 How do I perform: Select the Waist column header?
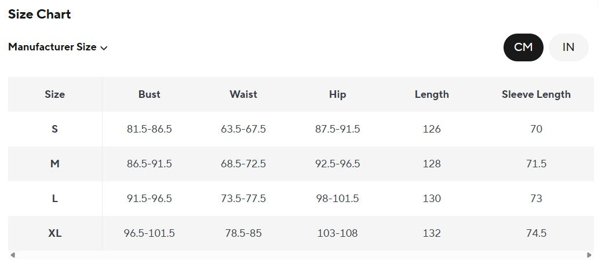coord(243,94)
